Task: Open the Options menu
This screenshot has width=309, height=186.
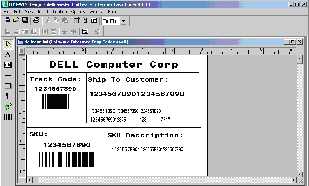Action: [78, 12]
